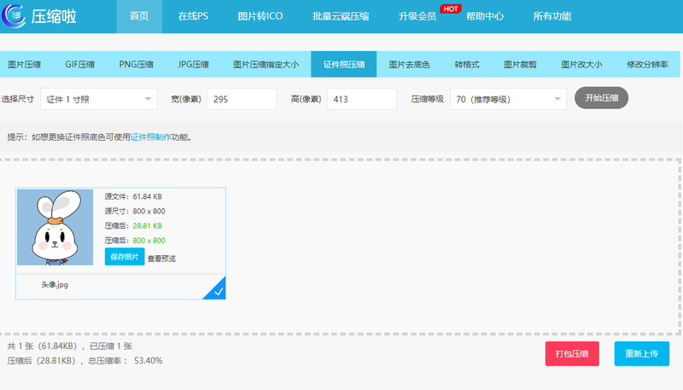683x390 pixels.
Task: Open the 图片压缩指定大小 tab
Action: (x=266, y=64)
